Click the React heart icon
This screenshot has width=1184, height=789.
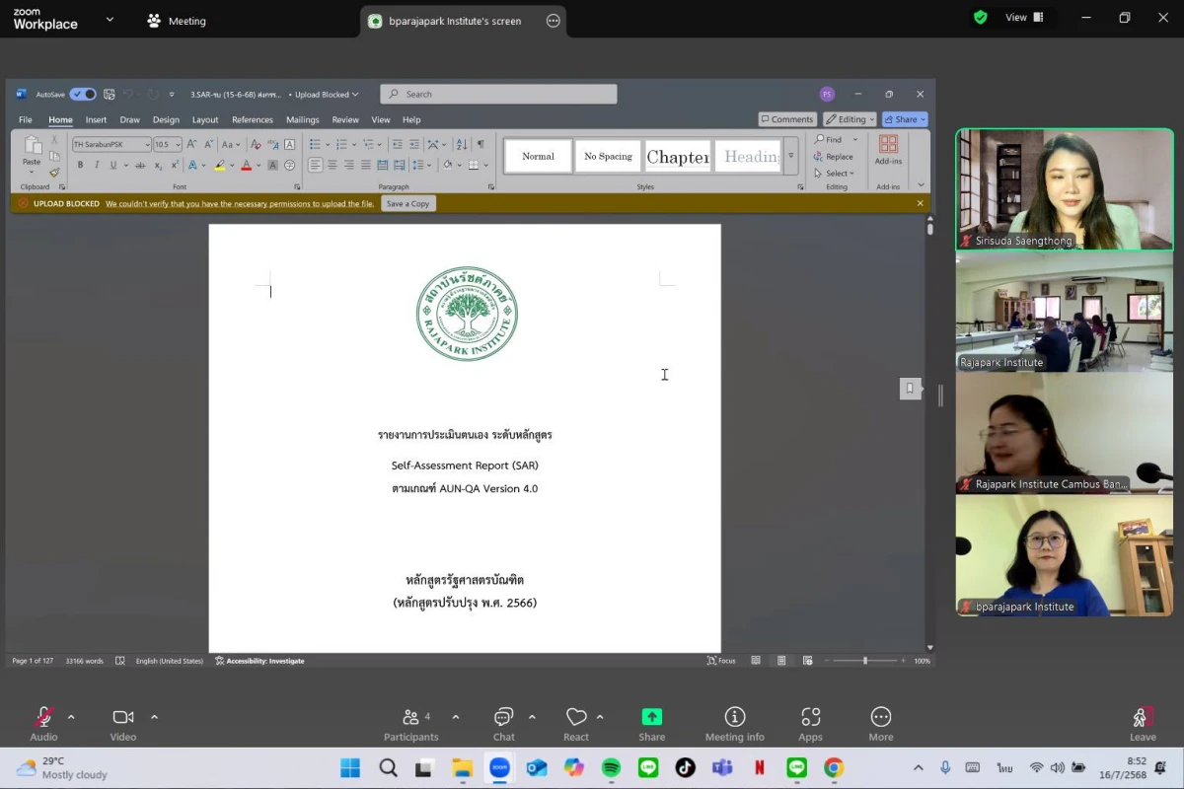tap(576, 718)
